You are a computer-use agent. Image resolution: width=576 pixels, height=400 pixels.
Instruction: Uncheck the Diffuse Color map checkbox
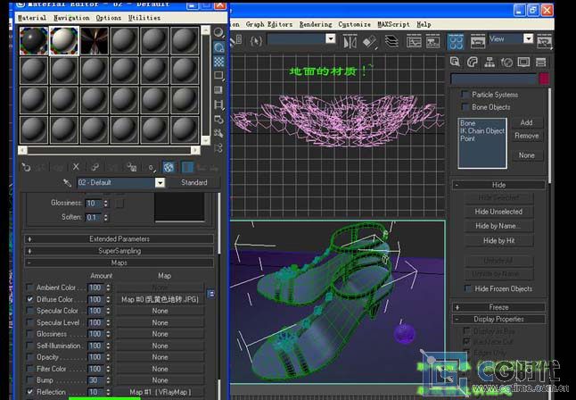click(29, 299)
